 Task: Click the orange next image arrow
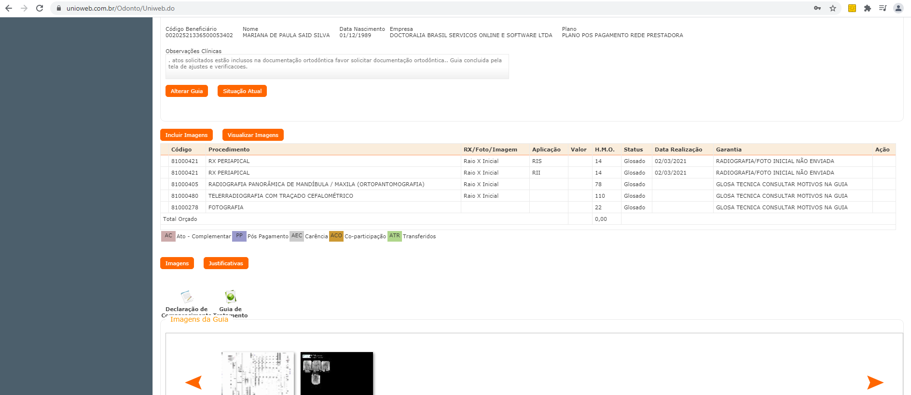tap(875, 382)
